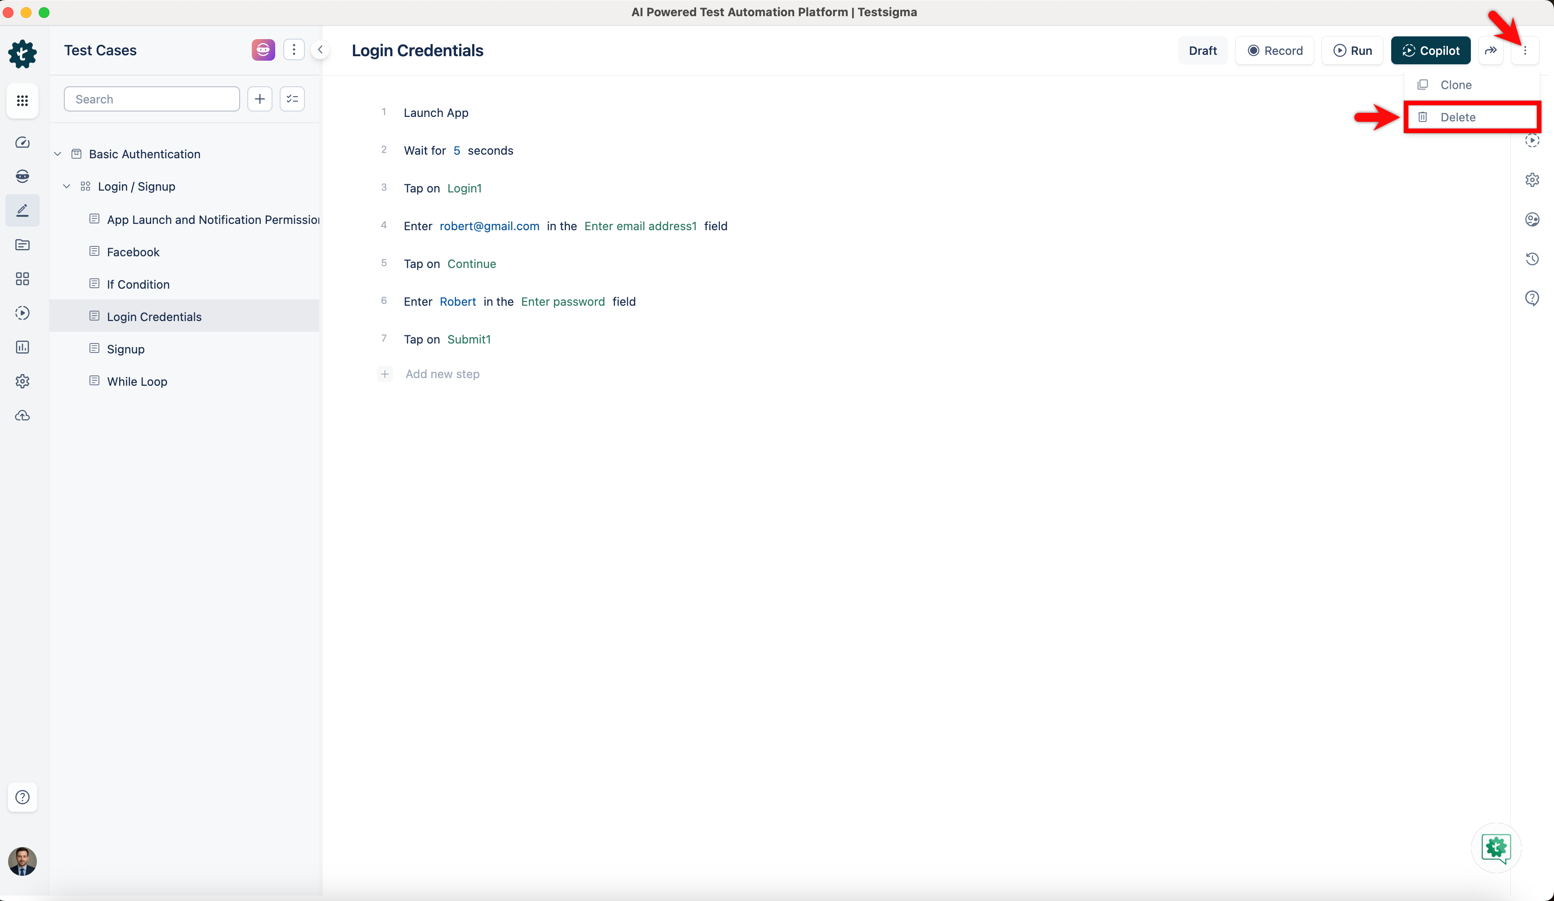
Task: Open the test data folder icon
Action: (x=22, y=245)
